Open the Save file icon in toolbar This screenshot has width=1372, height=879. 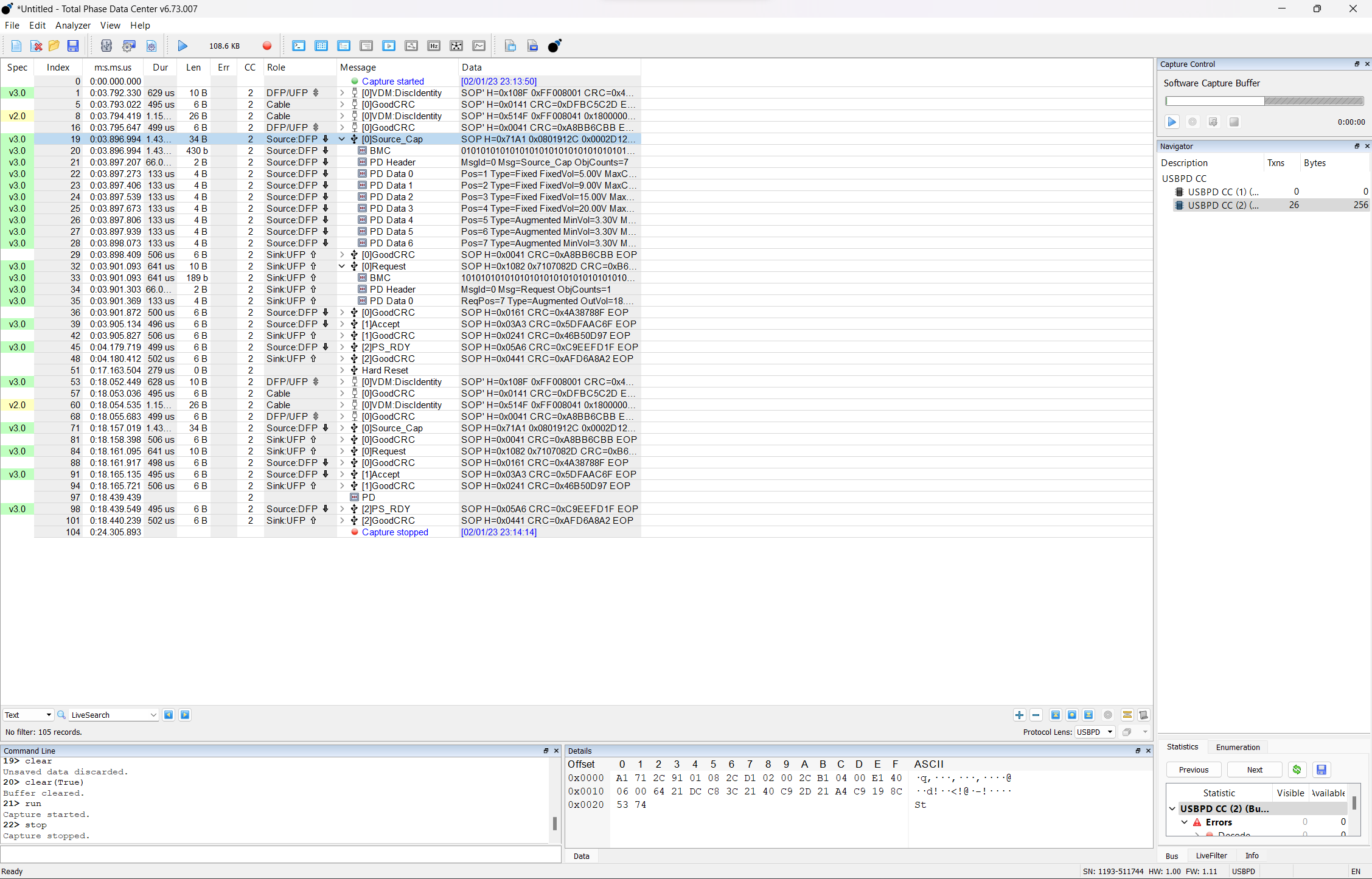point(73,46)
